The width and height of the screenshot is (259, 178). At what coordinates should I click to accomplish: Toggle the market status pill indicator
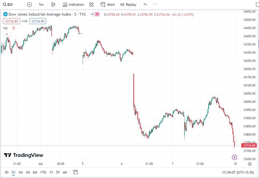(95, 14)
